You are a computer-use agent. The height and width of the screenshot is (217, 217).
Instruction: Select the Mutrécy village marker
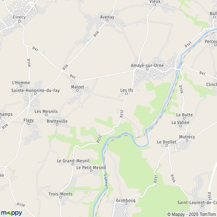(187, 140)
